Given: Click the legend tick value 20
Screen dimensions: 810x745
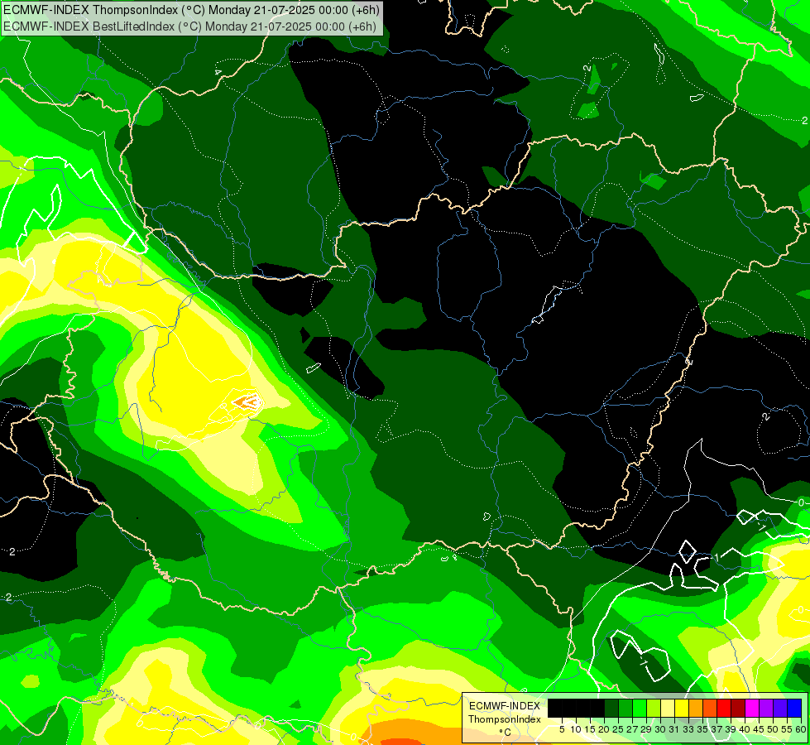Looking at the screenshot, I should pos(605,729).
